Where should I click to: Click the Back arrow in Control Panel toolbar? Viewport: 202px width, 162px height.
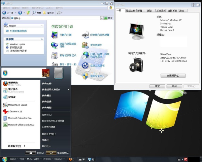click(x=4, y=13)
